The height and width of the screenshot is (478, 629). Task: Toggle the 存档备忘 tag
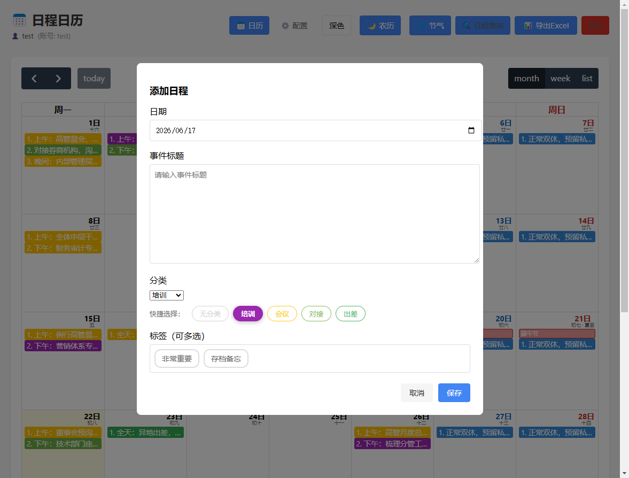click(x=226, y=358)
